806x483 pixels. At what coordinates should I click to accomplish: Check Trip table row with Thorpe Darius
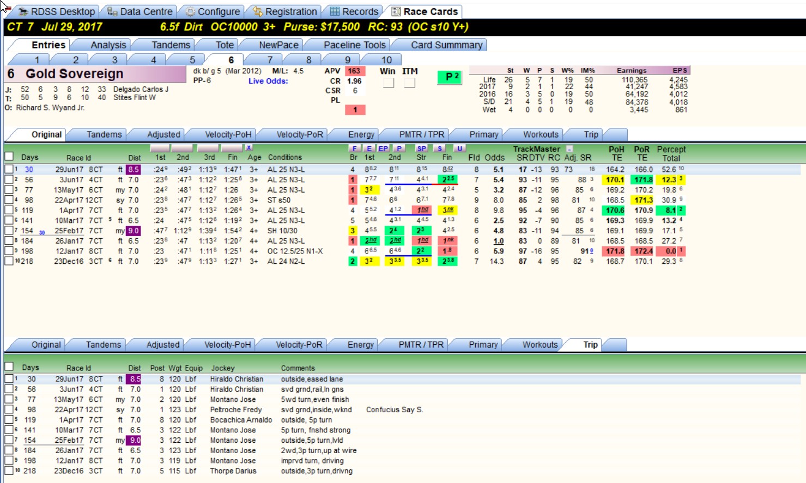click(x=9, y=470)
